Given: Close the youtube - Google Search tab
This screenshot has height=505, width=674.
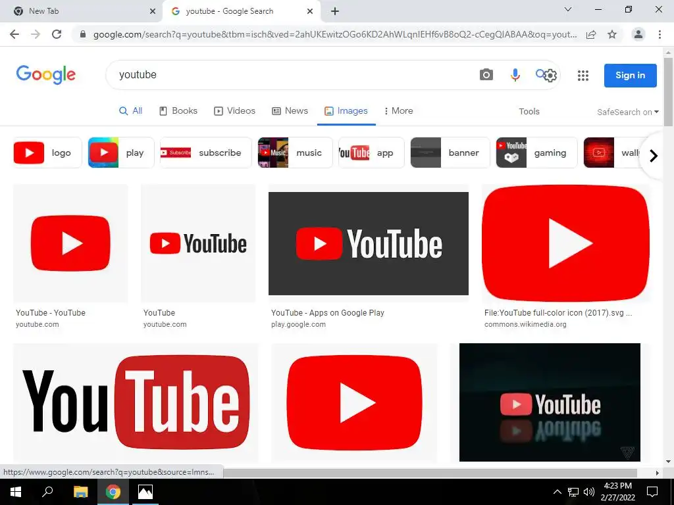Looking at the screenshot, I should click(310, 12).
